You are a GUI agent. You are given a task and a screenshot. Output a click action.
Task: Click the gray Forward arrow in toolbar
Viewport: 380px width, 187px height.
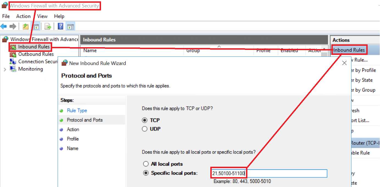point(13,26)
